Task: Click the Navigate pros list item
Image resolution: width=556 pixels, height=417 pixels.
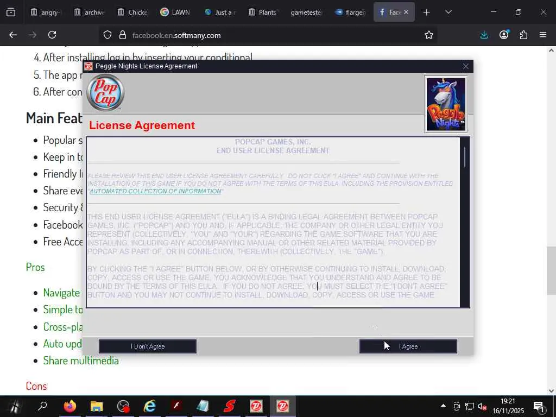Action: point(61,293)
